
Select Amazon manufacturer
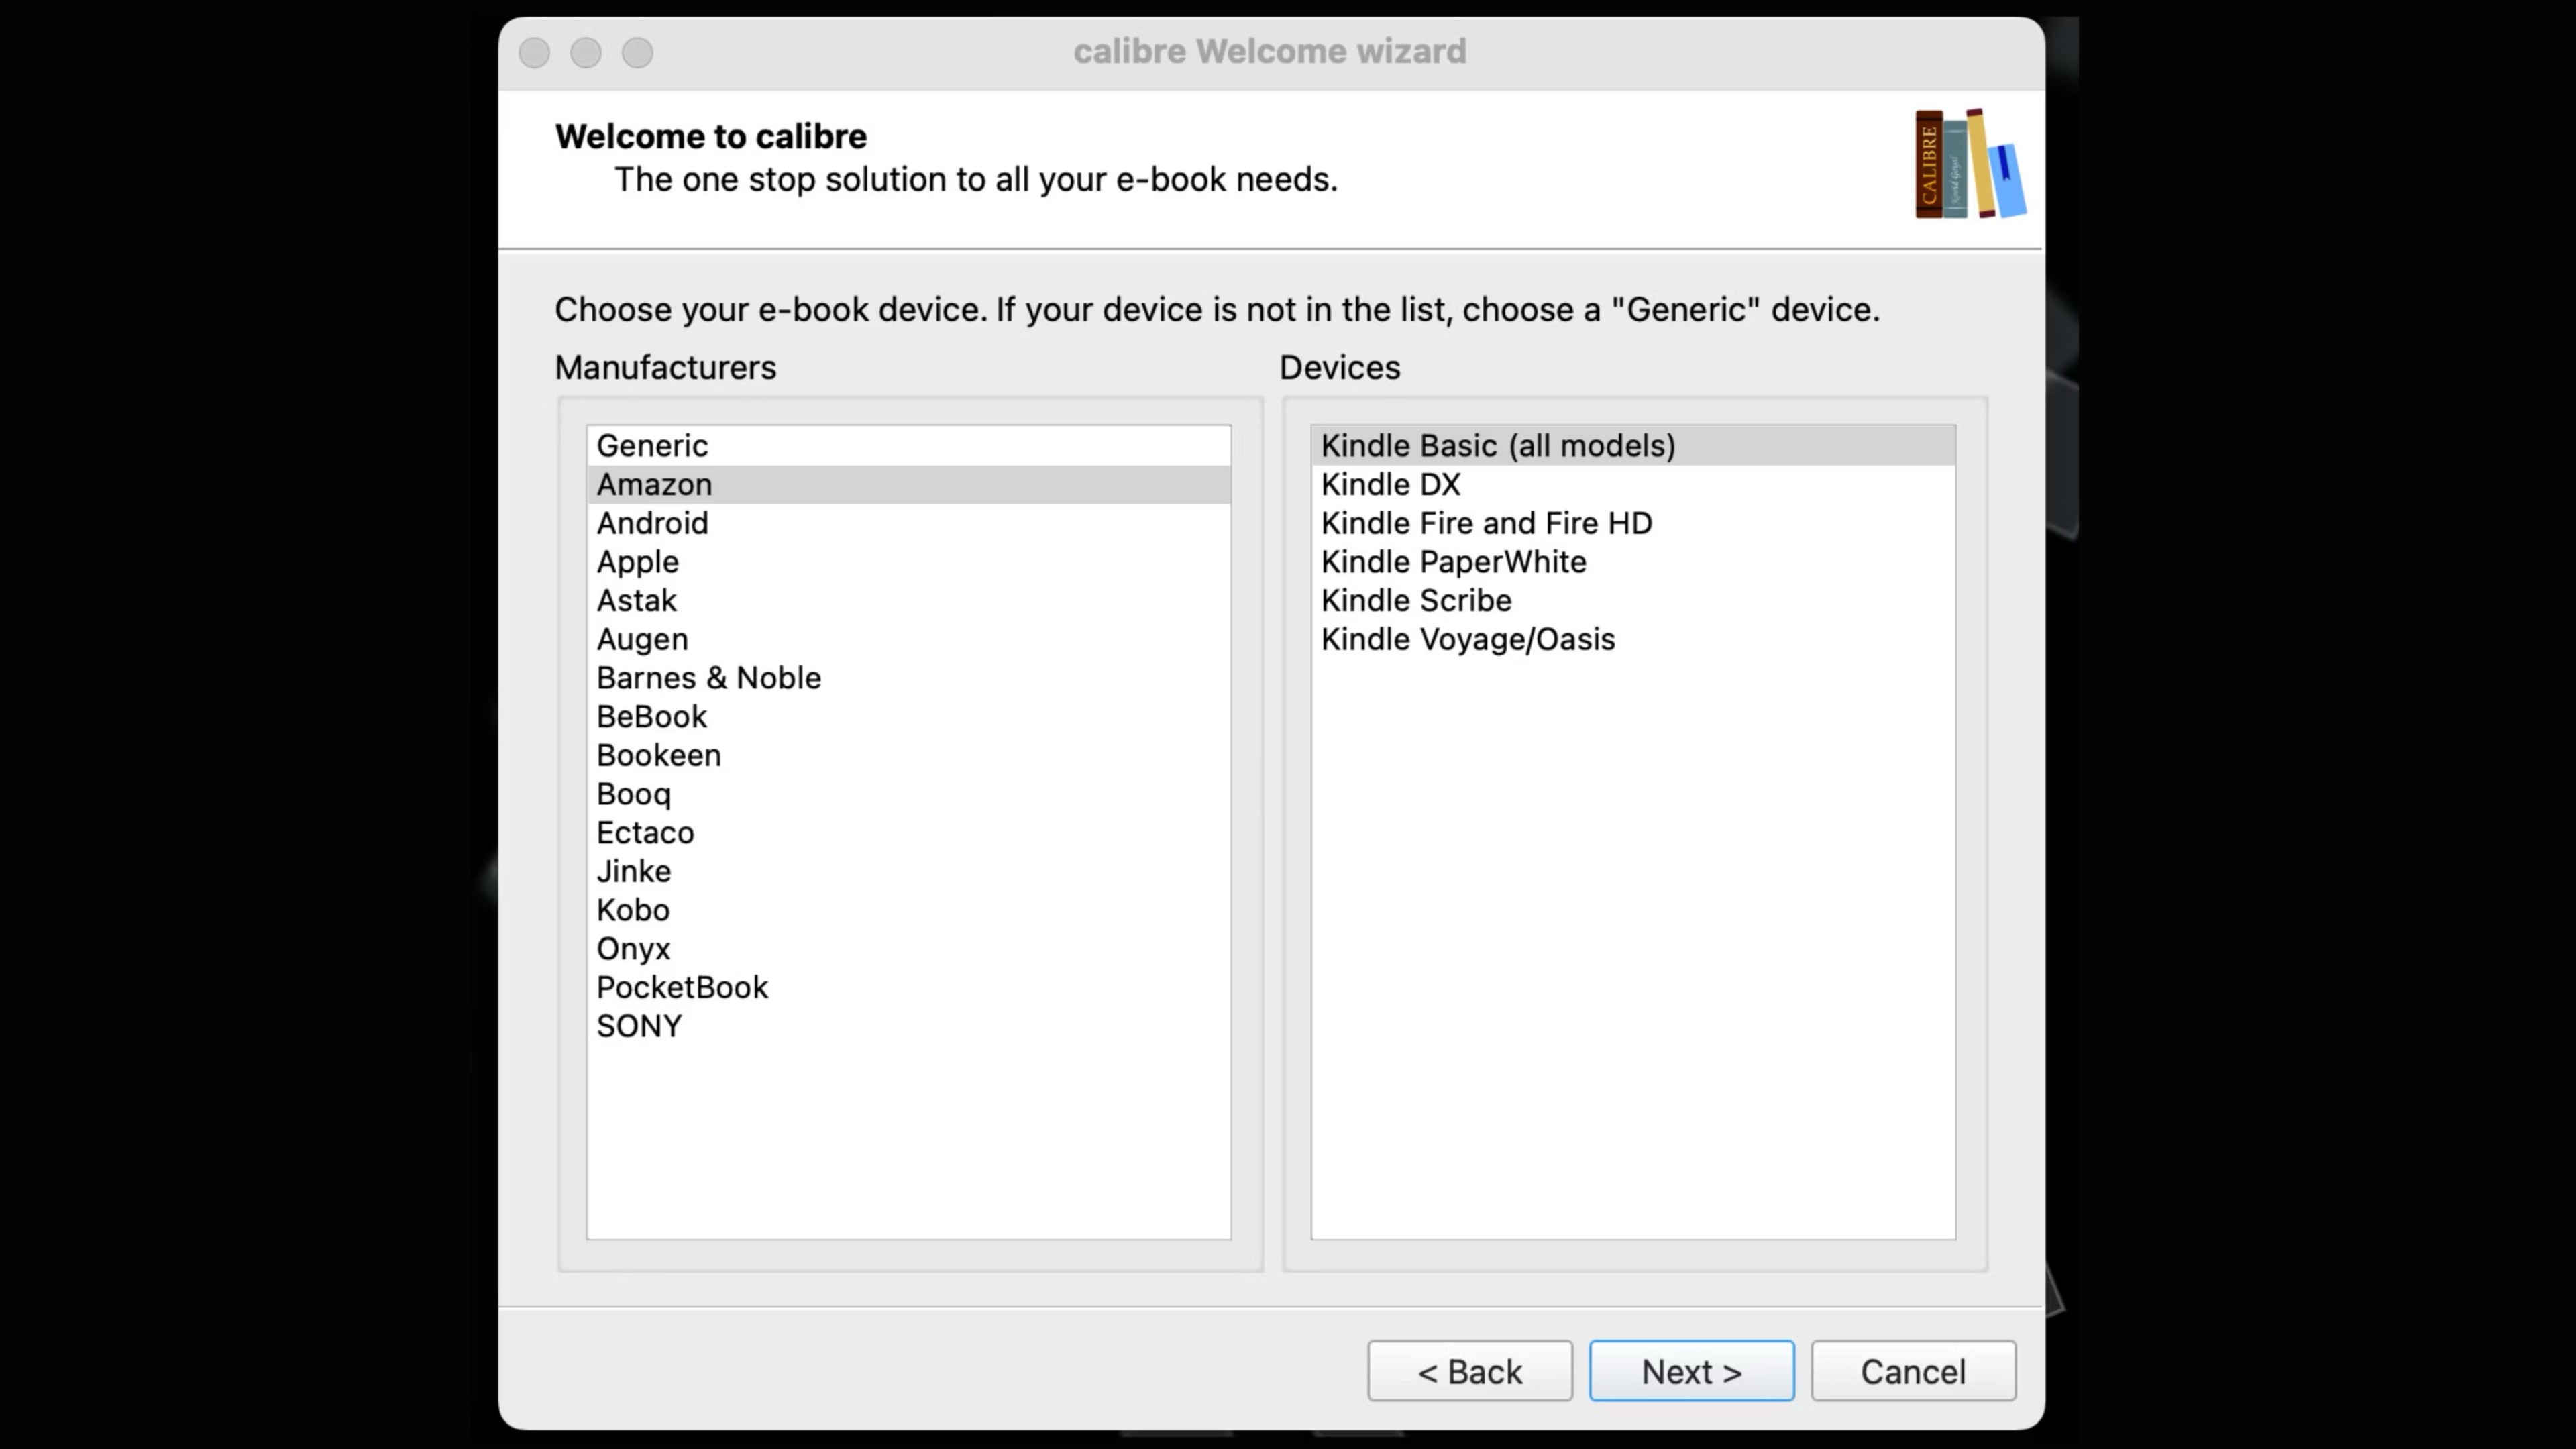coord(908,485)
